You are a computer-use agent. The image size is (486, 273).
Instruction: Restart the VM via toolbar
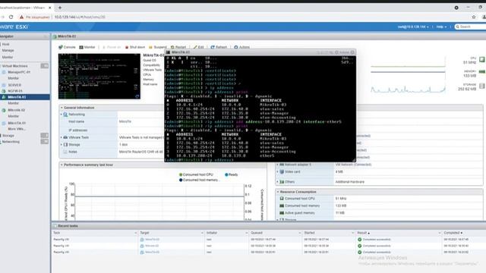[x=178, y=47]
